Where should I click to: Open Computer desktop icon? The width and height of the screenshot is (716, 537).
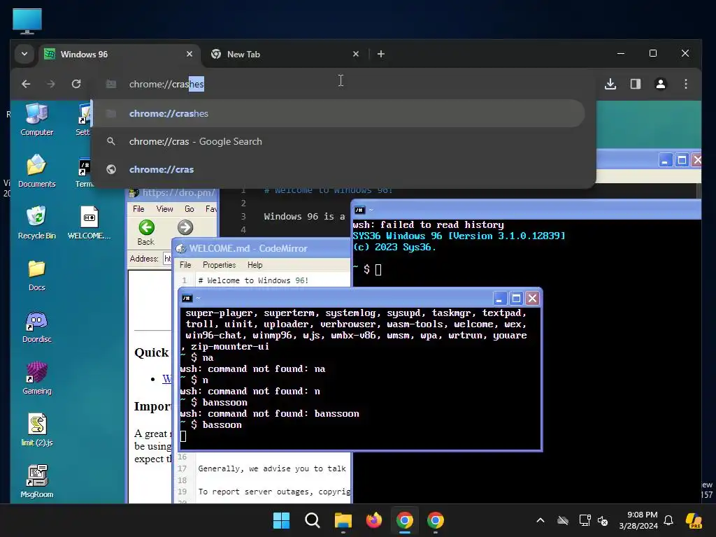coord(36,119)
